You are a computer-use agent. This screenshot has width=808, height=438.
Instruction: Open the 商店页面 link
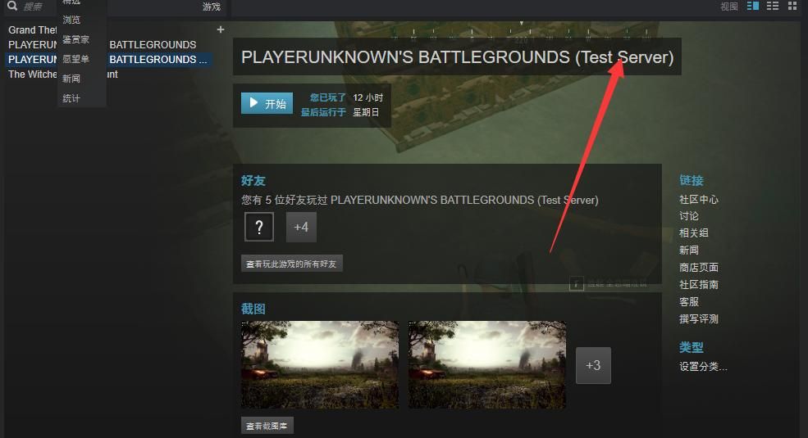point(699,268)
